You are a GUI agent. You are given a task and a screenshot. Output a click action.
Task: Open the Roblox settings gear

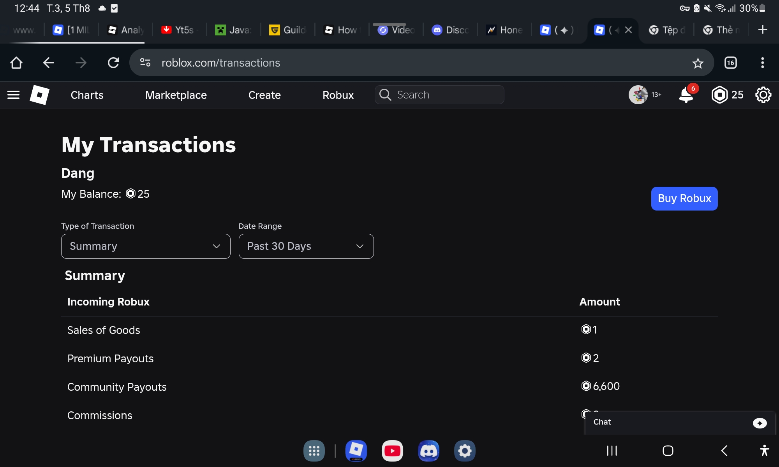(763, 95)
